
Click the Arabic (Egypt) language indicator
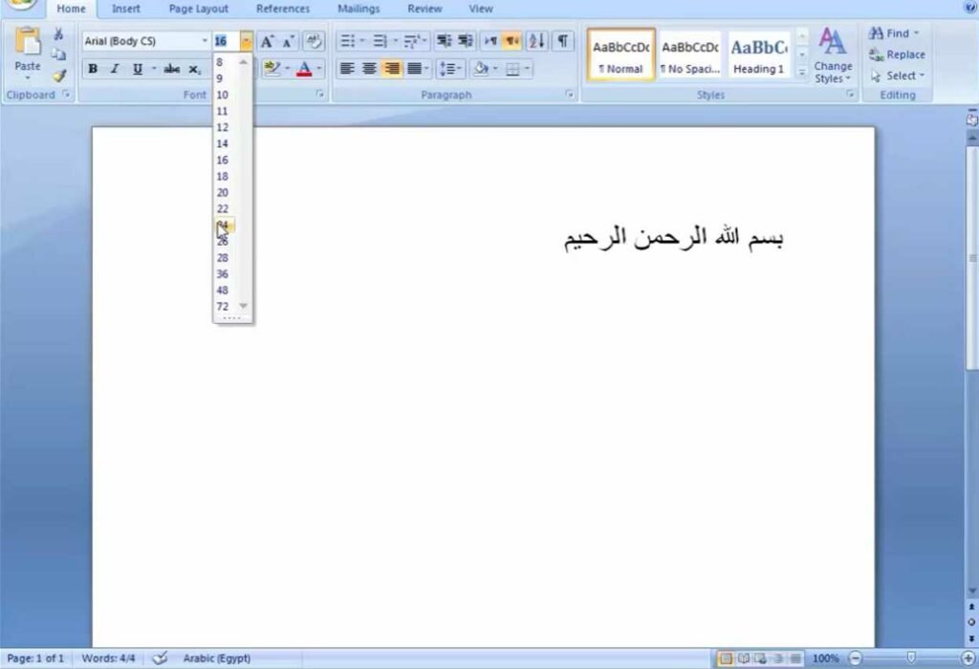click(217, 658)
